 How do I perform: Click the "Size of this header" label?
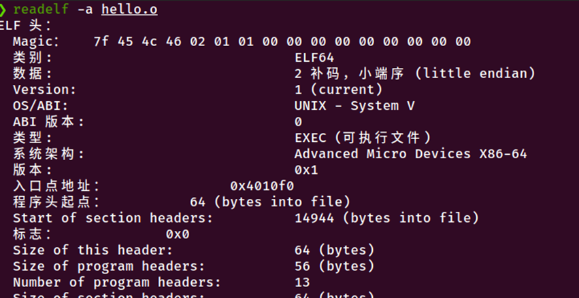coord(88,250)
